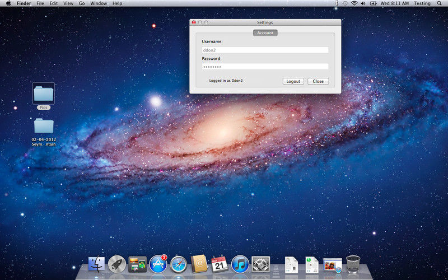Open the File menu
The width and height of the screenshot is (448, 280).
40,3
